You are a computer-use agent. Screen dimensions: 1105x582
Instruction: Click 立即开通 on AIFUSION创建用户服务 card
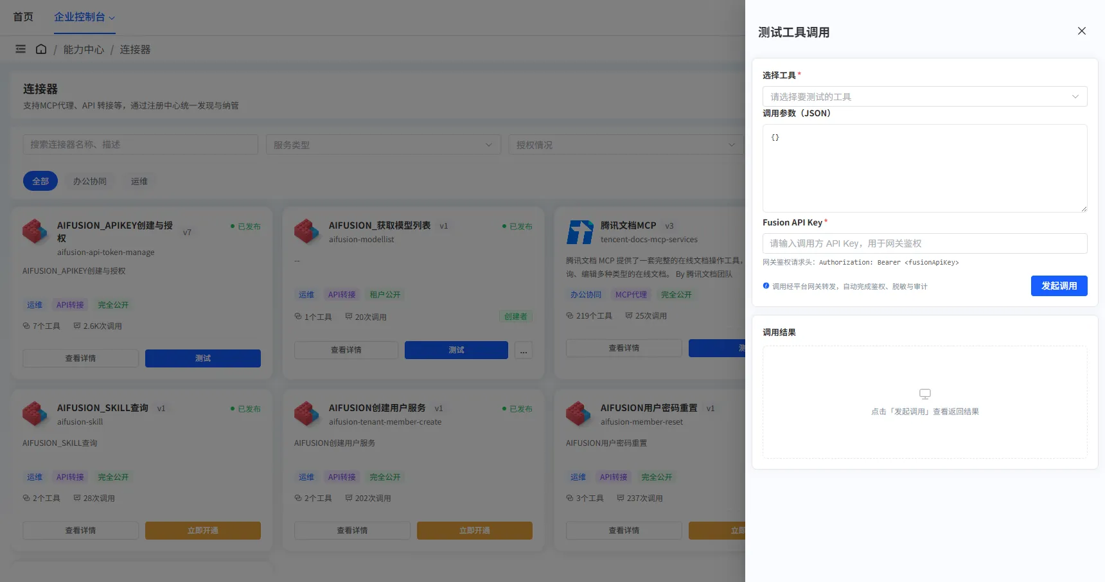(x=475, y=531)
